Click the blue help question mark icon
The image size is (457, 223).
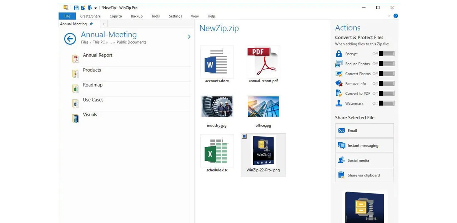(x=396, y=16)
